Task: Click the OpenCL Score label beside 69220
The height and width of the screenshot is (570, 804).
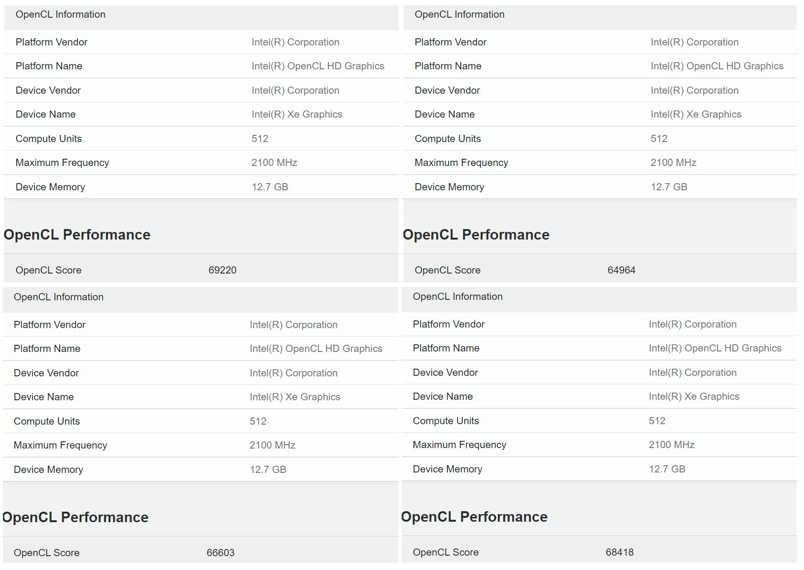Action: [48, 270]
